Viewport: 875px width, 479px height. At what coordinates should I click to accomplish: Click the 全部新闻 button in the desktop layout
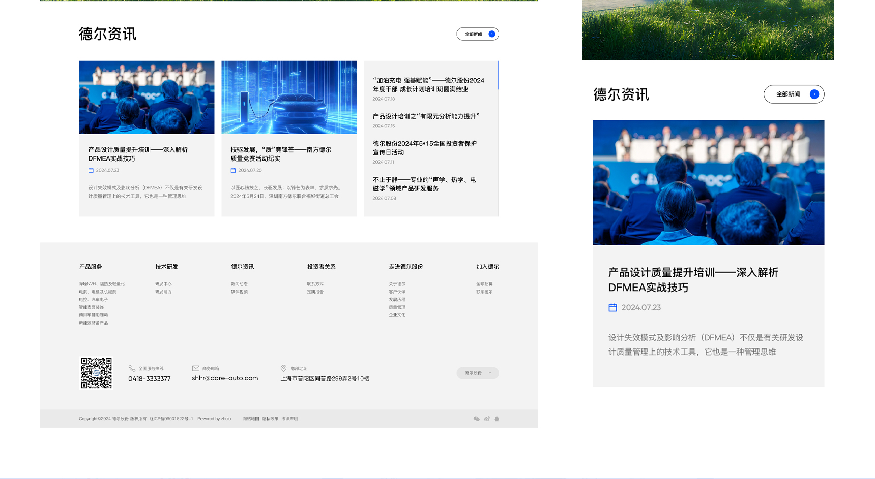tap(478, 34)
